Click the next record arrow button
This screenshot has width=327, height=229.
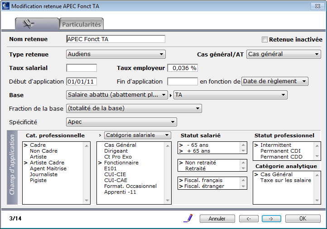271,219
